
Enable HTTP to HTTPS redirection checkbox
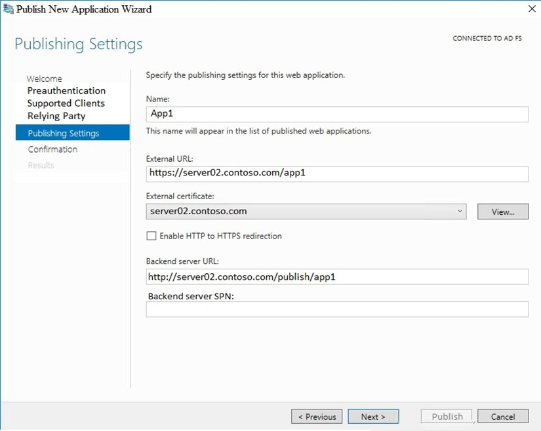point(151,236)
